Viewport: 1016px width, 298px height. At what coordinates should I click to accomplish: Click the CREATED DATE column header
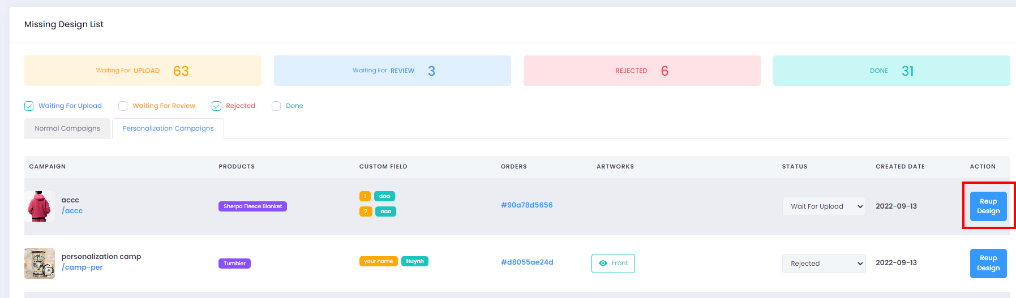click(900, 167)
